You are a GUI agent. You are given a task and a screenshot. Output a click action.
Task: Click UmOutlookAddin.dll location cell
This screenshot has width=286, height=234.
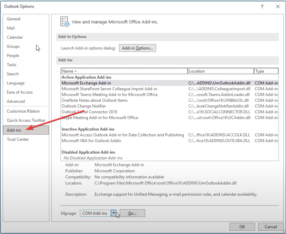point(219,83)
